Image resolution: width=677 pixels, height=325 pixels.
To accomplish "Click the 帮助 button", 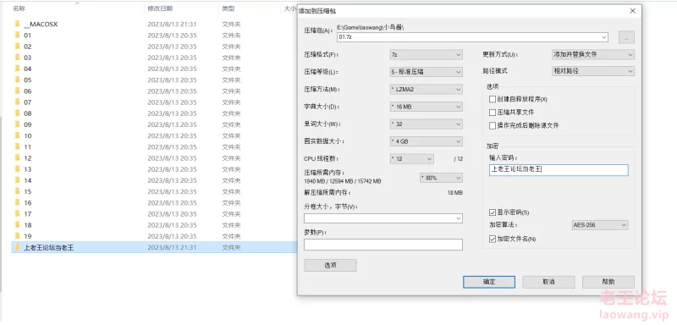I will point(608,282).
